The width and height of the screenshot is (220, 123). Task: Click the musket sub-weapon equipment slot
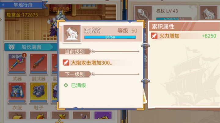click(x=38, y=62)
